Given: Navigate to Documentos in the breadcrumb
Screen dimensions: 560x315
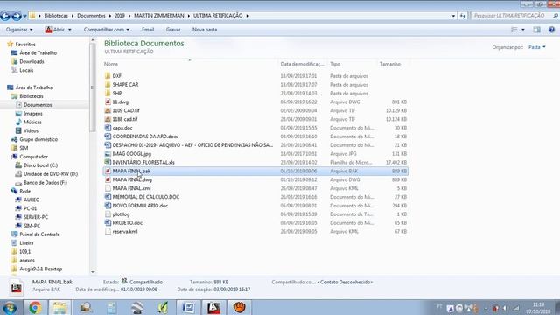Looking at the screenshot, I should click(91, 16).
